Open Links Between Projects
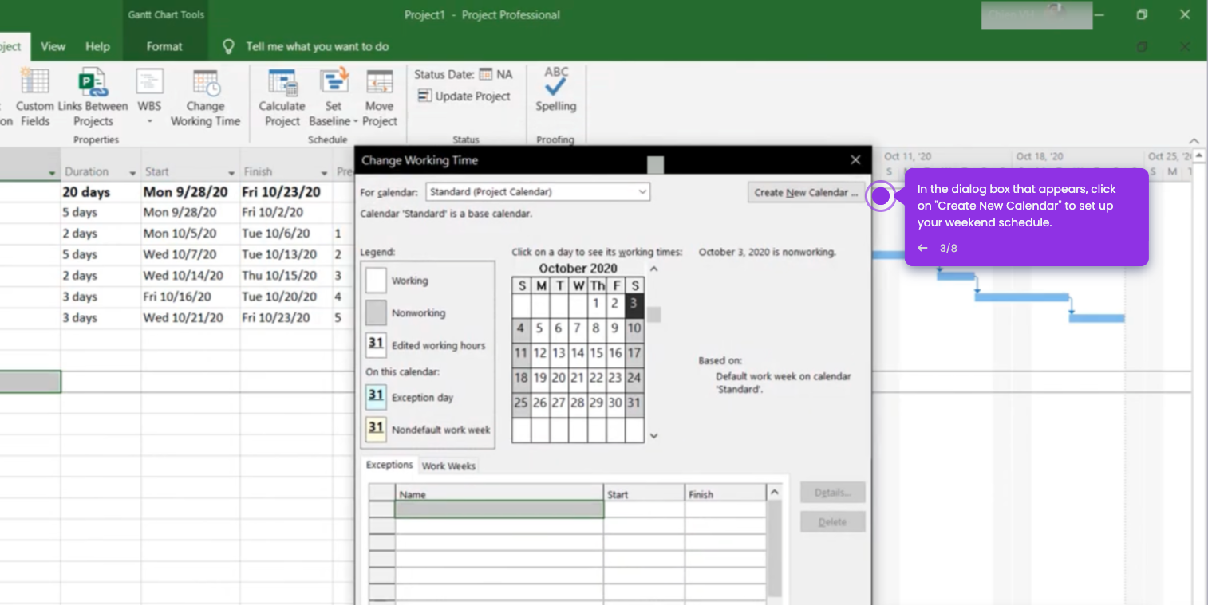Screen dimensions: 1208x605 (93, 97)
